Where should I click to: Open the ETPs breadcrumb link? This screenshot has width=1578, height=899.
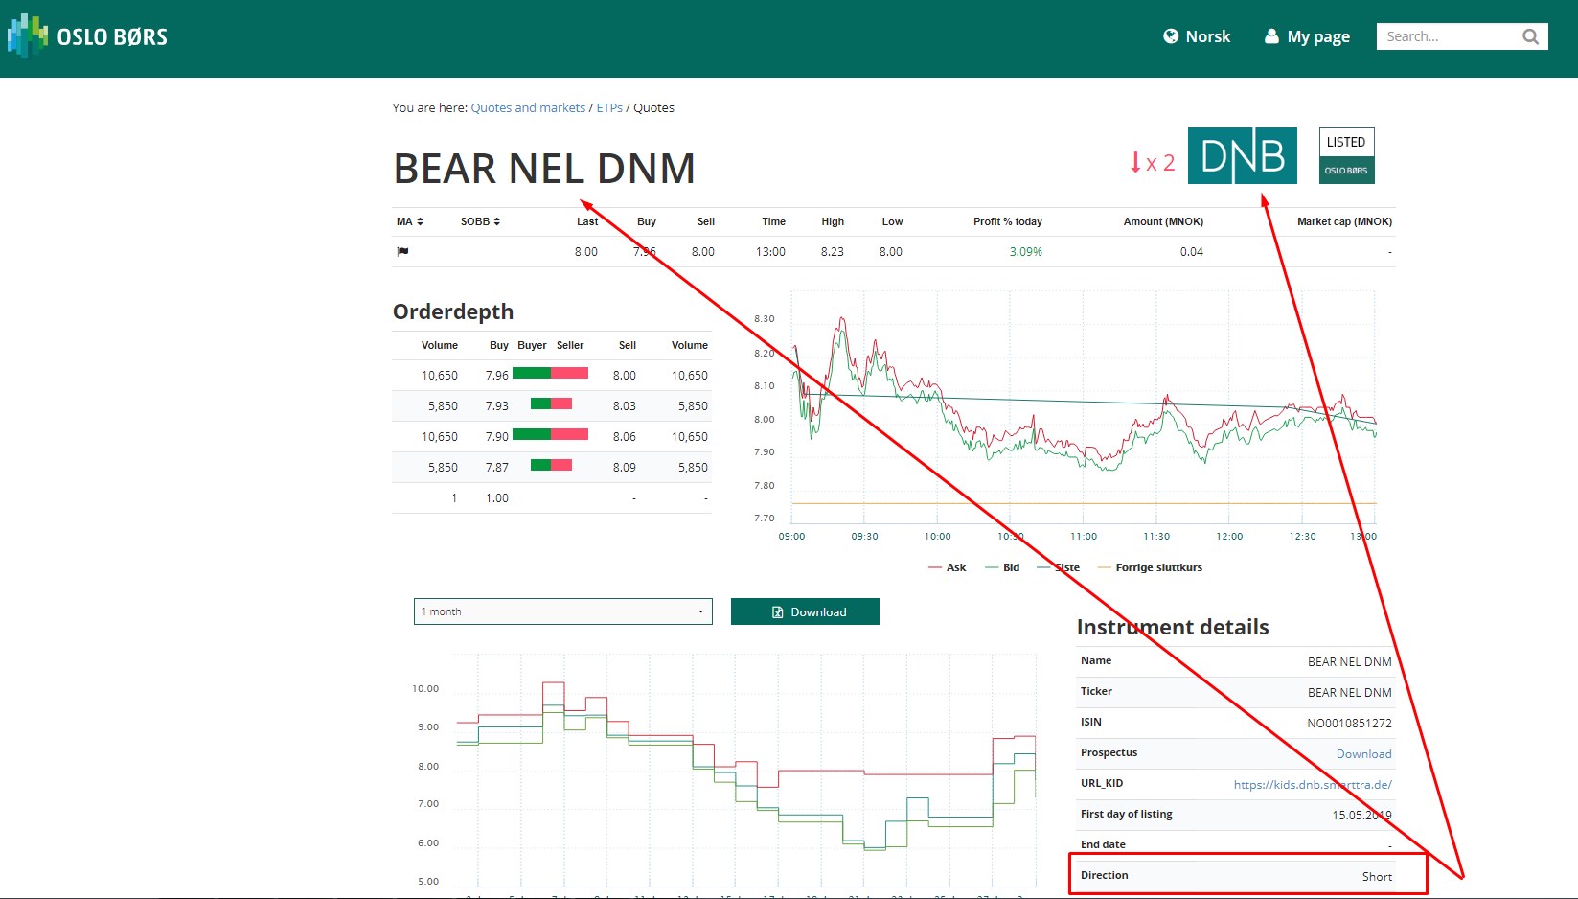pos(609,107)
